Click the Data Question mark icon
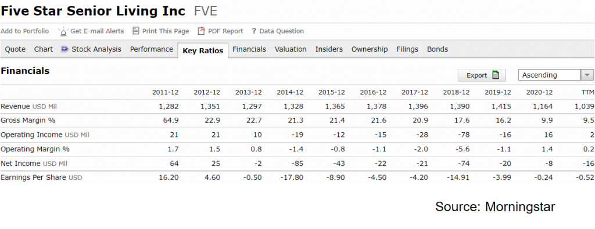 (254, 31)
